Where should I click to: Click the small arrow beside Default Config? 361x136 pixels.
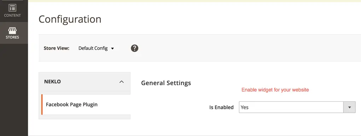[x=112, y=48]
